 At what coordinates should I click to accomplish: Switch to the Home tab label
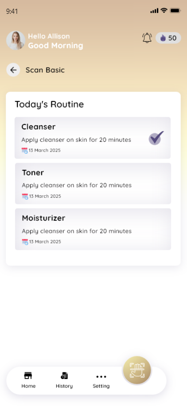[28, 386]
